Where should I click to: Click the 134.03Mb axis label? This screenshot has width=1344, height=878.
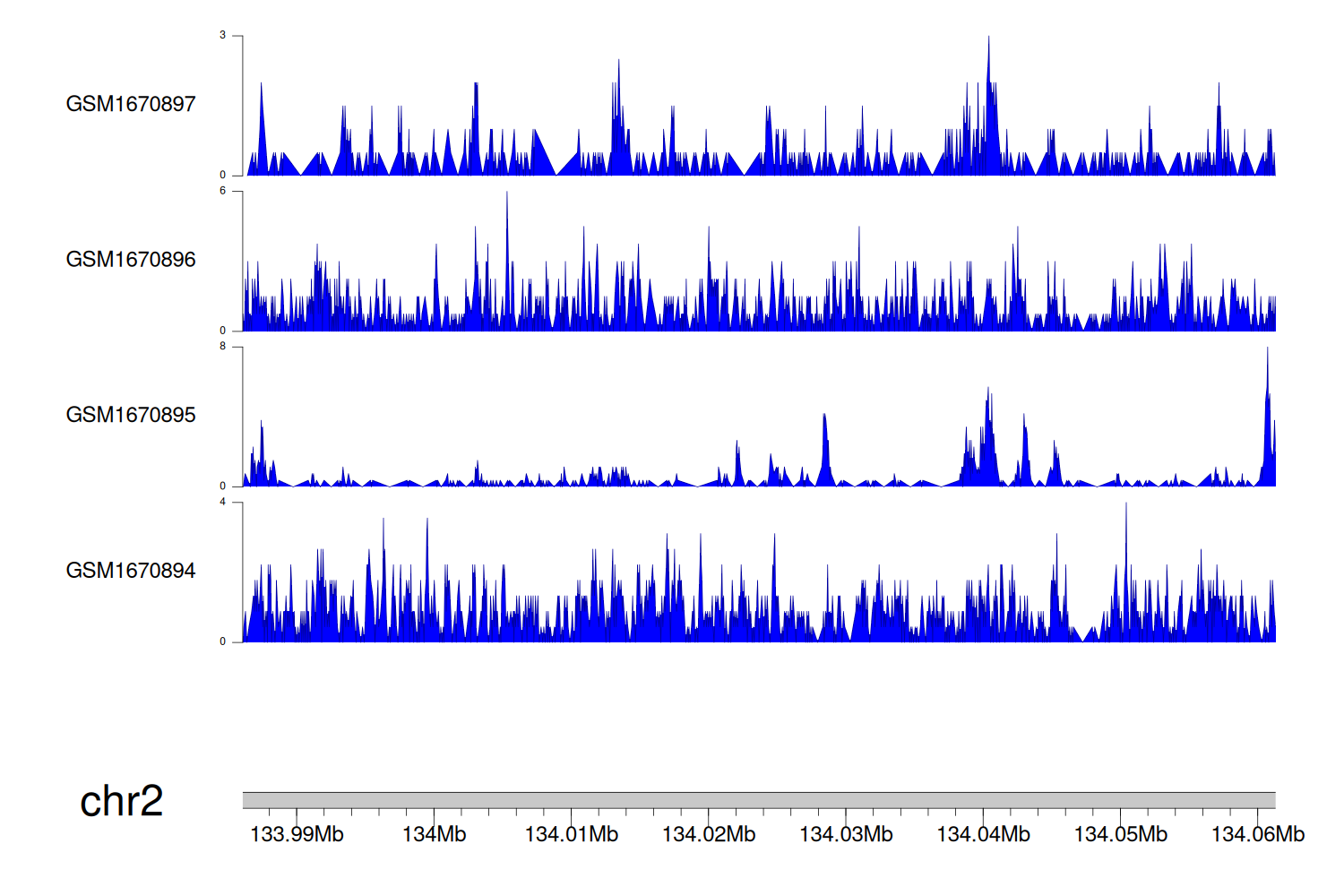pyautogui.click(x=846, y=834)
